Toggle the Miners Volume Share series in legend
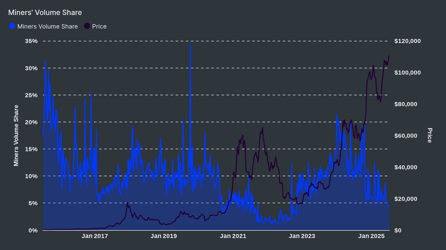The width and height of the screenshot is (446, 250). (x=47, y=26)
